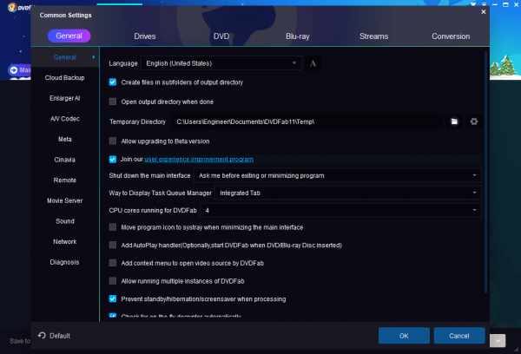This screenshot has height=354, width=521.
Task: Open the Language dropdown
Action: [221, 63]
